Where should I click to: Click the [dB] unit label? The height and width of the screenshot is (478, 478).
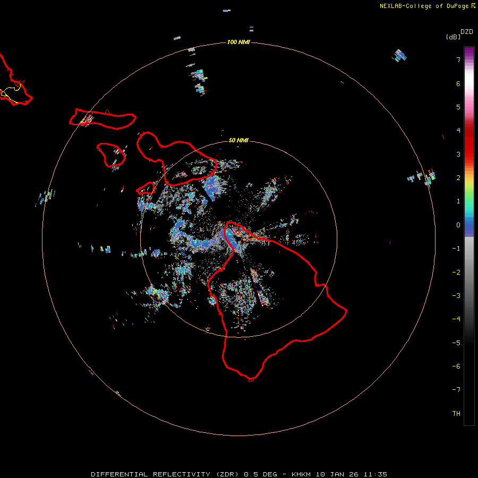454,37
